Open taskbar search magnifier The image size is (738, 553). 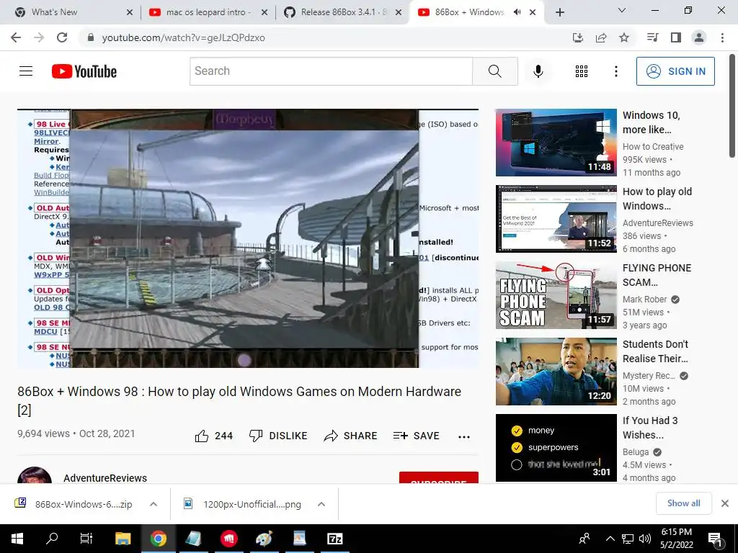click(x=52, y=539)
